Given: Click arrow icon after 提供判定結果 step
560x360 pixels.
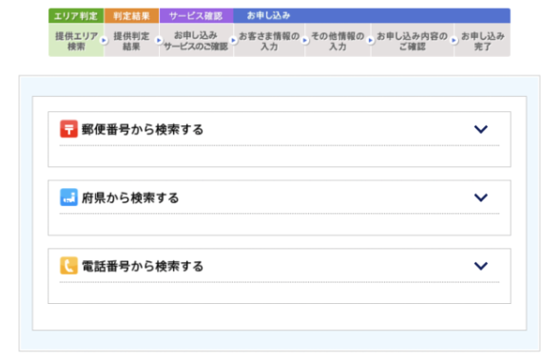Looking at the screenshot, I should pyautogui.click(x=159, y=41).
